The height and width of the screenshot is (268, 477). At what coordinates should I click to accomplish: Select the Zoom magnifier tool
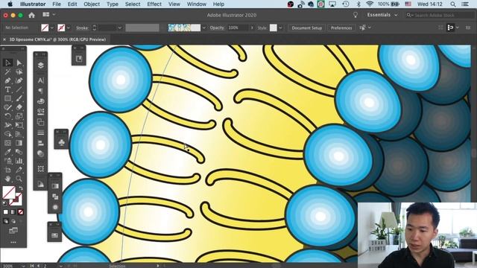tap(19, 179)
